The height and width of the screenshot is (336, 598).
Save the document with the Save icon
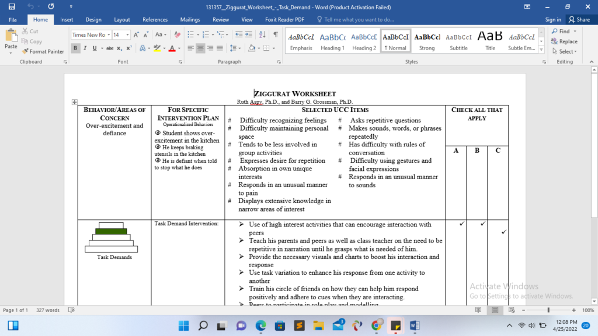click(x=12, y=6)
